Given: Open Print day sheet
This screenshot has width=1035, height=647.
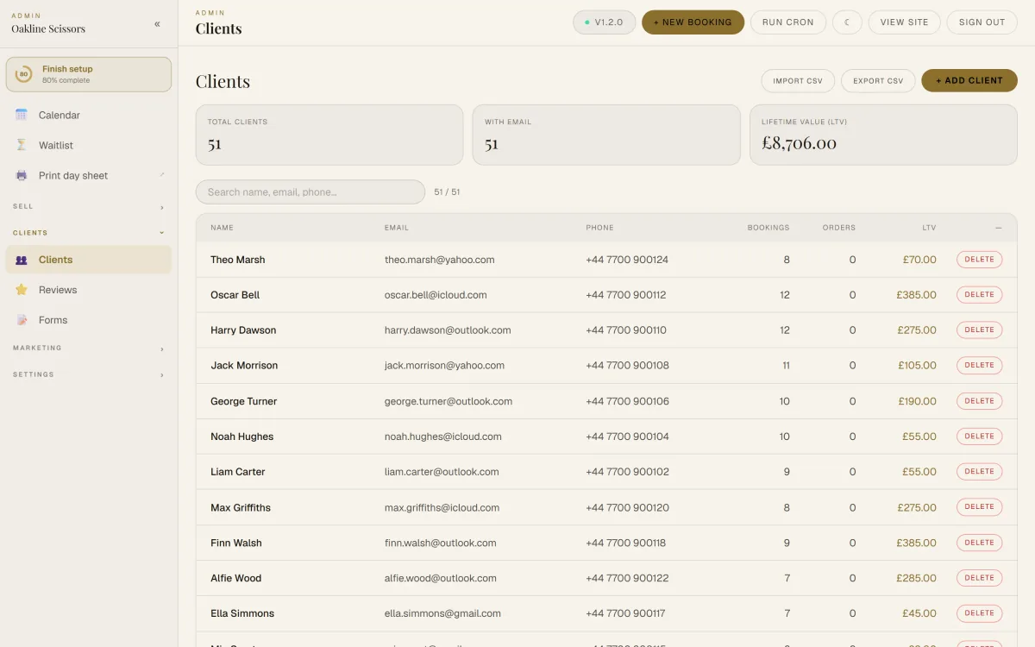Looking at the screenshot, I should point(89,175).
